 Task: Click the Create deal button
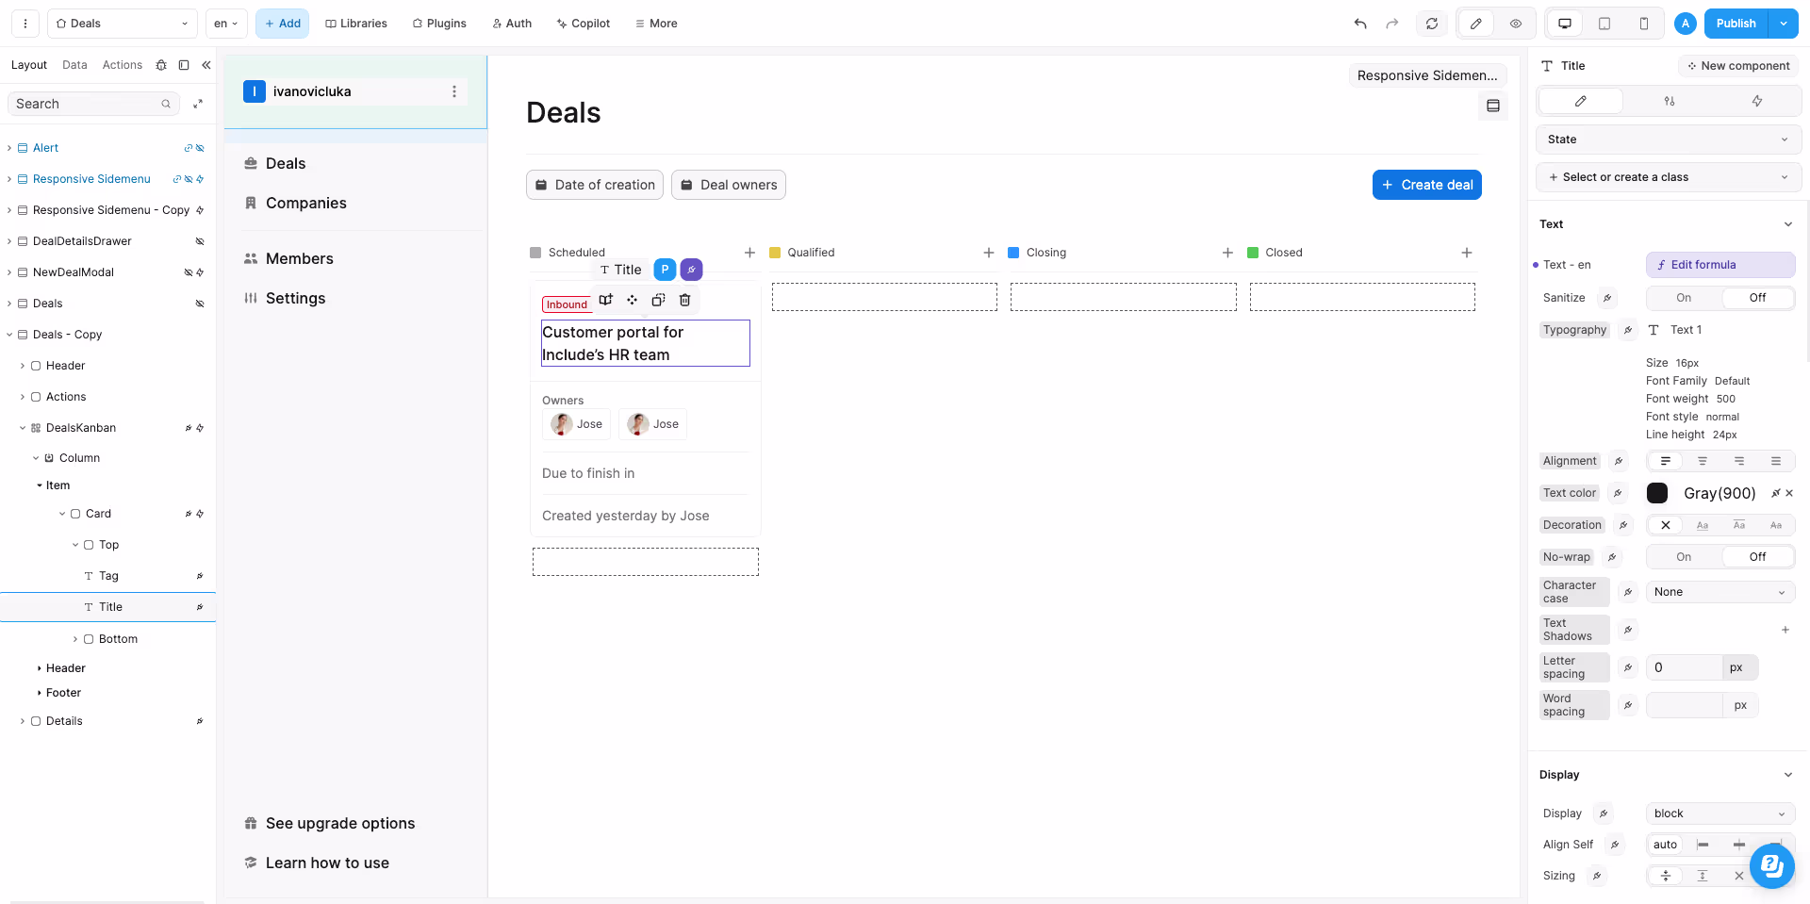1426,185
